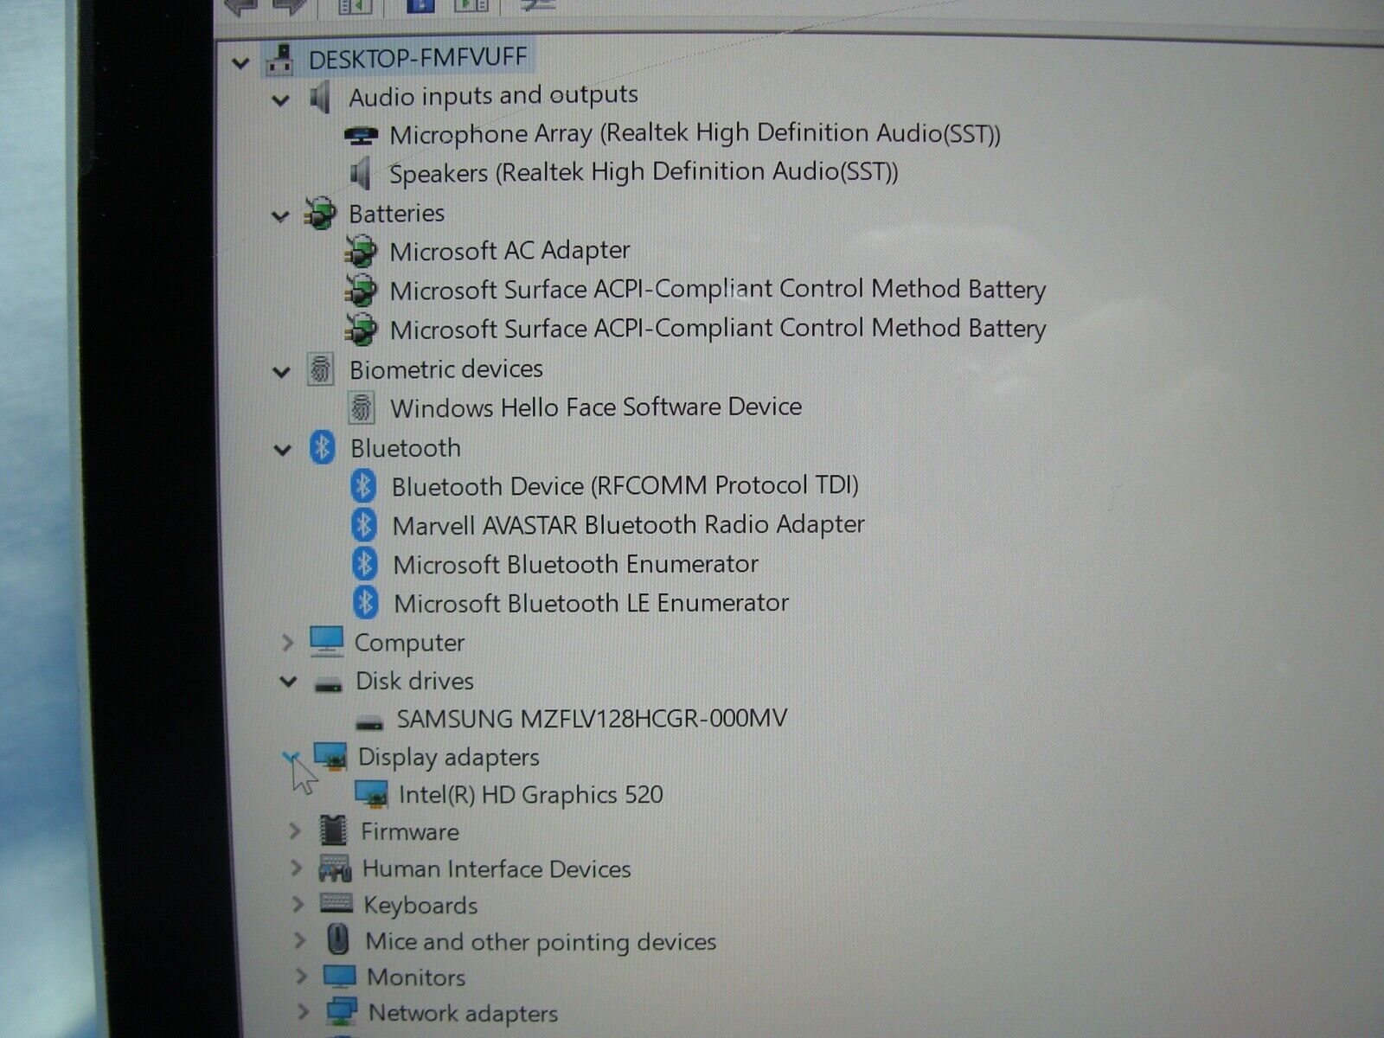Select Marvell AVASTAR Bluetooth Radio Adapter

[628, 525]
